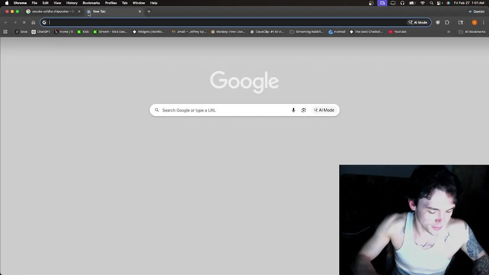
Task: Open Chrome's three-dot menu
Action: point(484,23)
